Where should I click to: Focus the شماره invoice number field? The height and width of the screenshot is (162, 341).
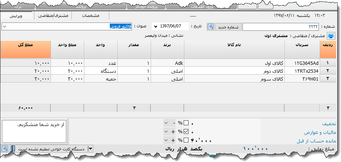281,27
